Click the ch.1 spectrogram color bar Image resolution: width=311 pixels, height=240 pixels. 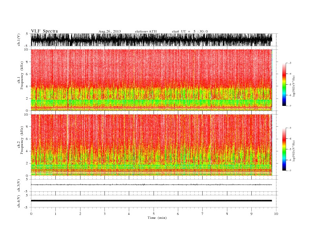click(284, 85)
